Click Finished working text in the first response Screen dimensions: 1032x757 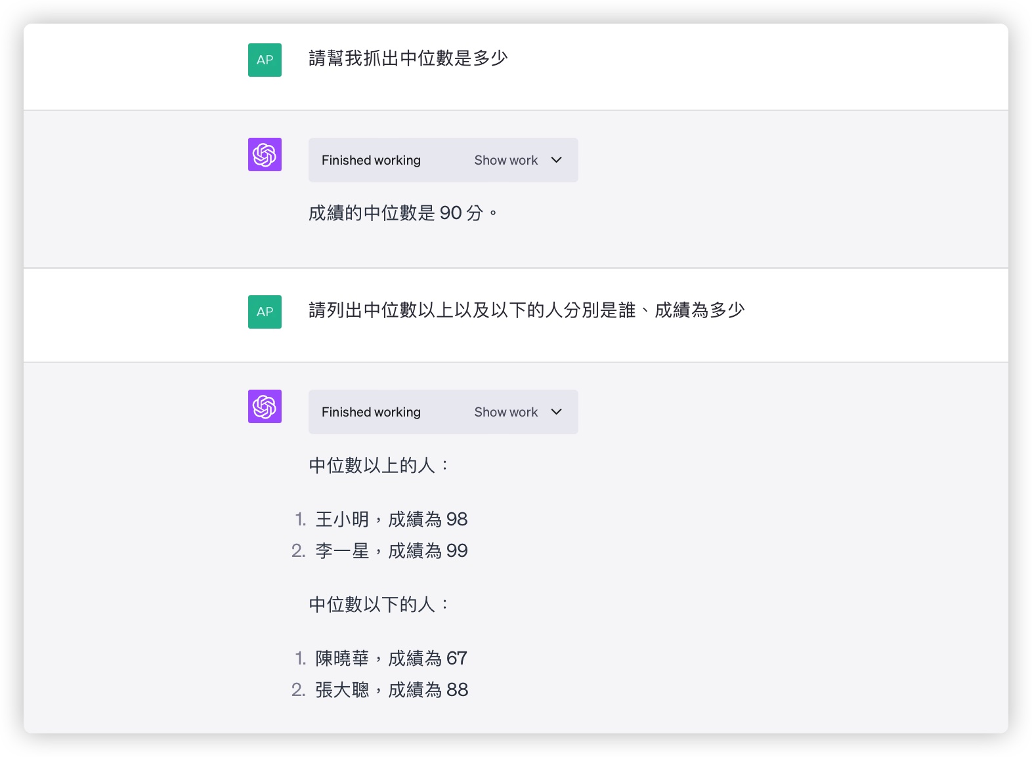[x=371, y=160]
